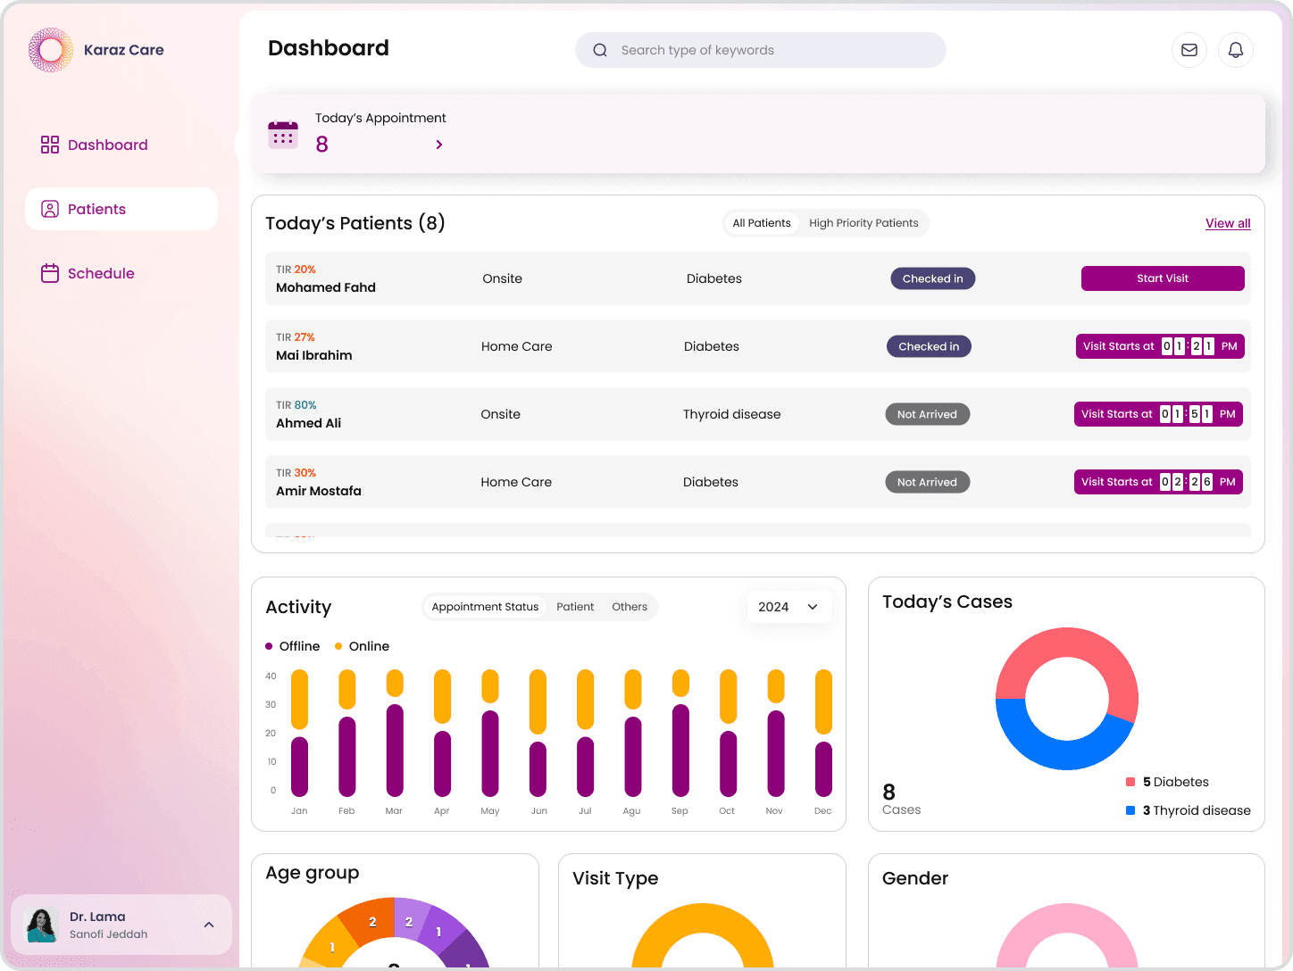Click Mai Ibrahim's Checked in status badge
This screenshot has width=1293, height=971.
(x=929, y=346)
